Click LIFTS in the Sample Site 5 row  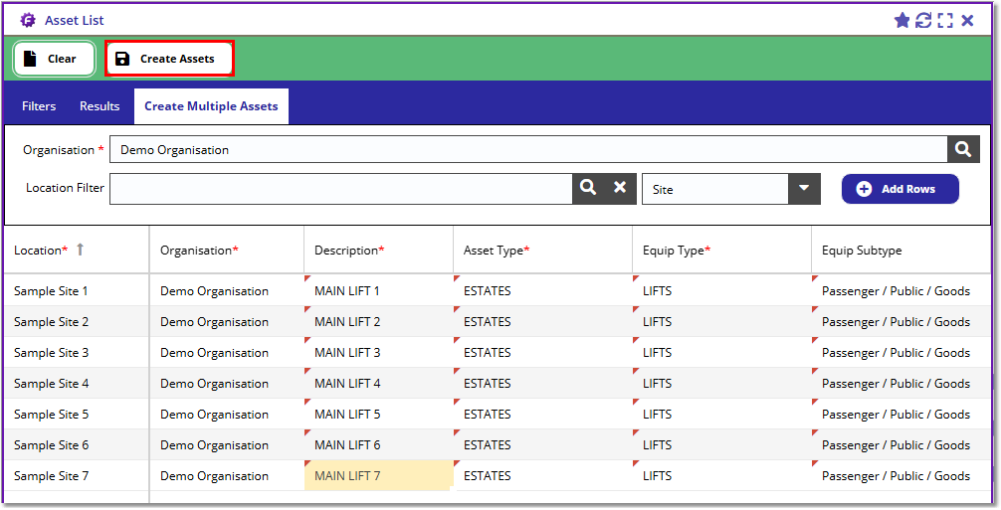(x=721, y=415)
